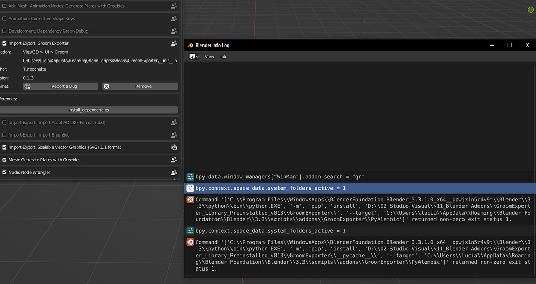
Task: Click Report a Bug button
Action: point(61,86)
